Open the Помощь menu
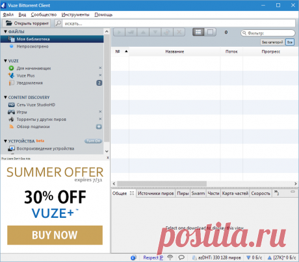The width and height of the screenshot is (299, 262). point(103,15)
